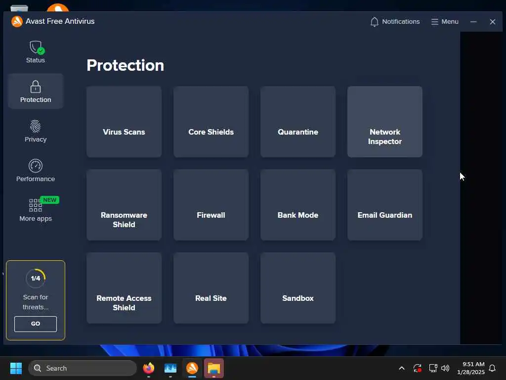The image size is (506, 380).
Task: Open File Explorer from the taskbar
Action: [x=213, y=368]
